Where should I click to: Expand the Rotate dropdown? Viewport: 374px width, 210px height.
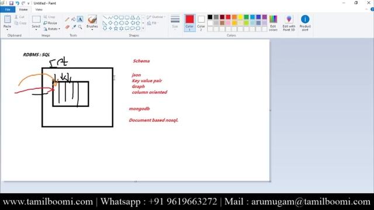coord(52,29)
